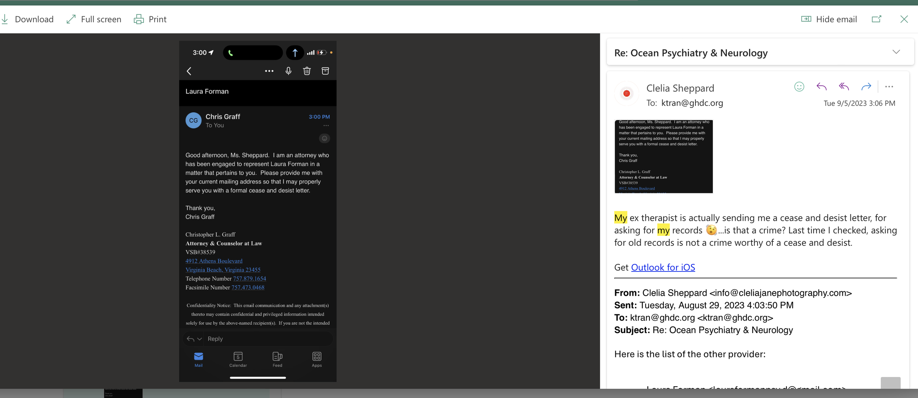Open the Outlook for iOS link
The height and width of the screenshot is (398, 918).
(663, 267)
